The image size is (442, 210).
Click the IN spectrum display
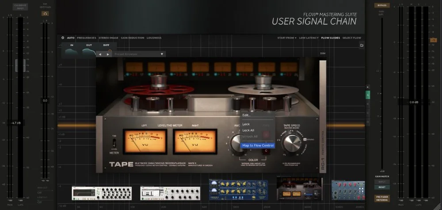pyautogui.click(x=72, y=52)
